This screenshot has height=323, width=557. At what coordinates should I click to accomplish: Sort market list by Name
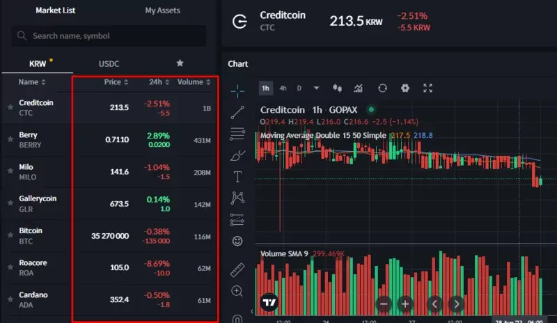click(32, 82)
